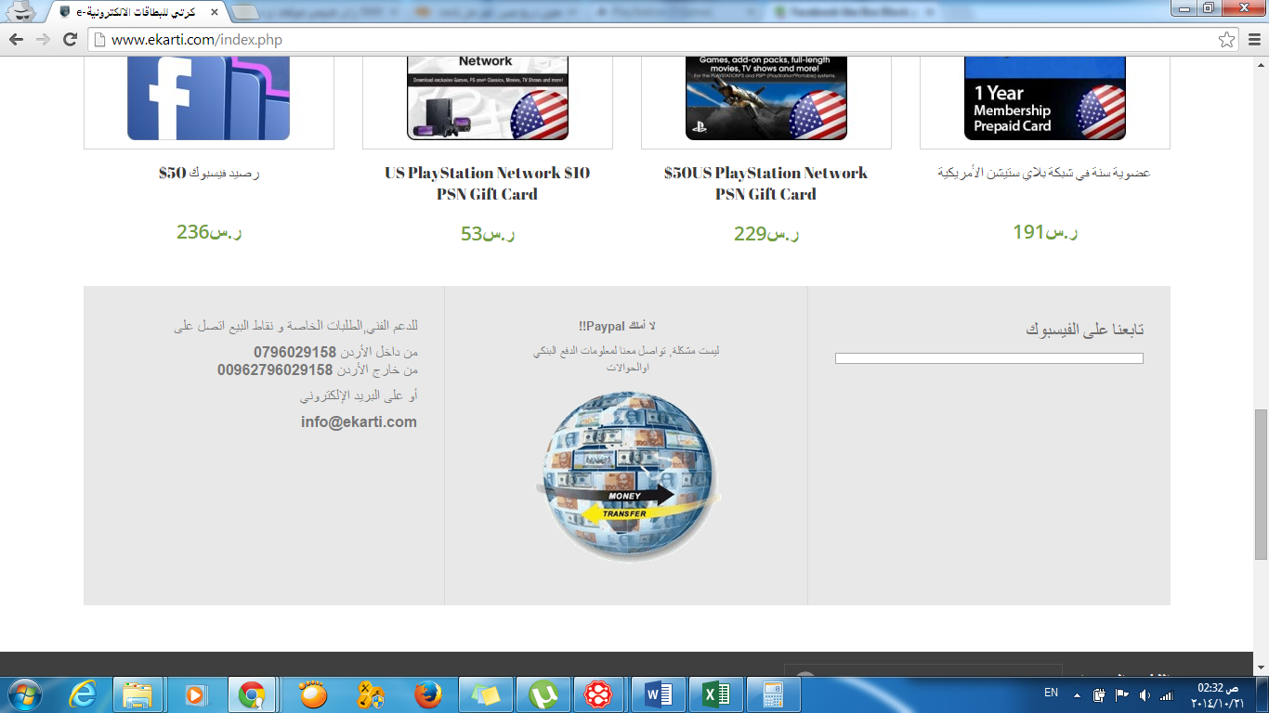The width and height of the screenshot is (1269, 713).
Task: Open the volume speaker icon
Action: coord(1145,694)
